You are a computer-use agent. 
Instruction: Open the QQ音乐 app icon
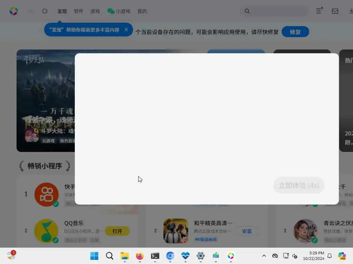click(x=46, y=231)
